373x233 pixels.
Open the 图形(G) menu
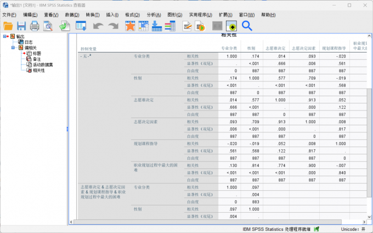click(x=175, y=15)
